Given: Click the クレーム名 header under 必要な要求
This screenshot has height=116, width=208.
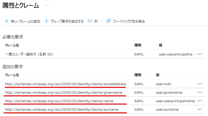Looking at the screenshot, I should point(12,45).
